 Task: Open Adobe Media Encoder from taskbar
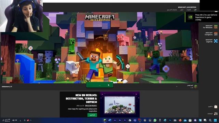(120, 120)
